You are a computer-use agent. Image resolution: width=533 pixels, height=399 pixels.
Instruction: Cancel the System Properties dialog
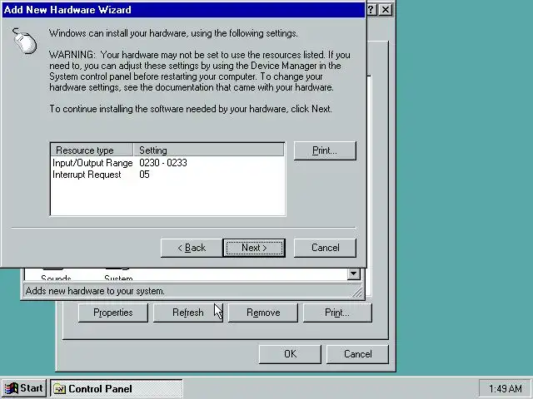click(357, 354)
